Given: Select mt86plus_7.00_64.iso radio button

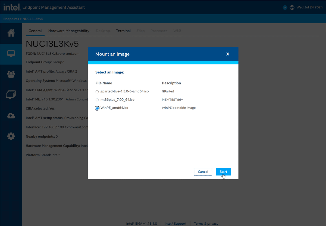Looking at the screenshot, I should tap(97, 100).
